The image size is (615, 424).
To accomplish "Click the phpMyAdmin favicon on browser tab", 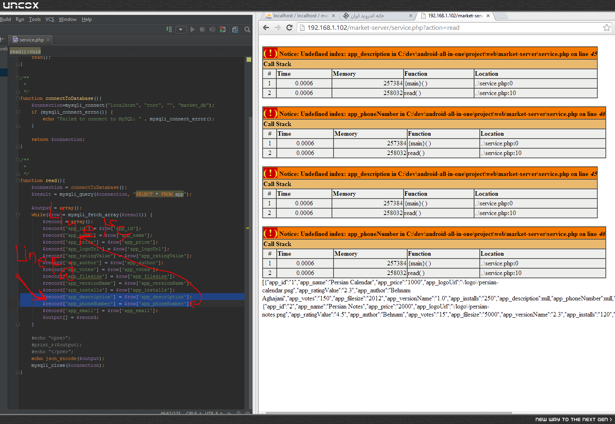I will [x=269, y=16].
